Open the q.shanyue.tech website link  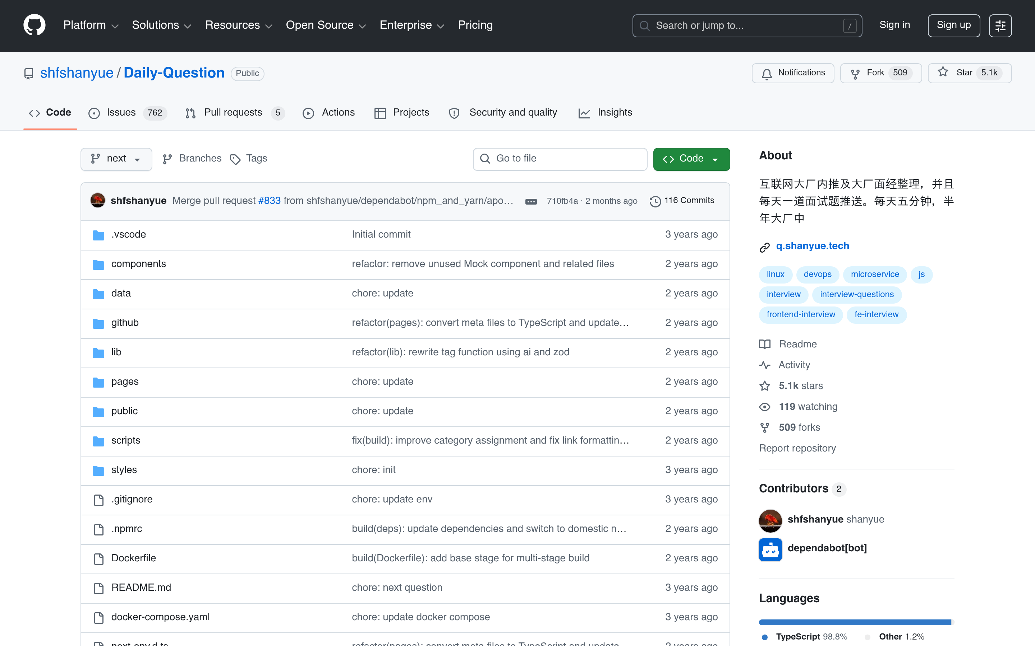click(812, 246)
